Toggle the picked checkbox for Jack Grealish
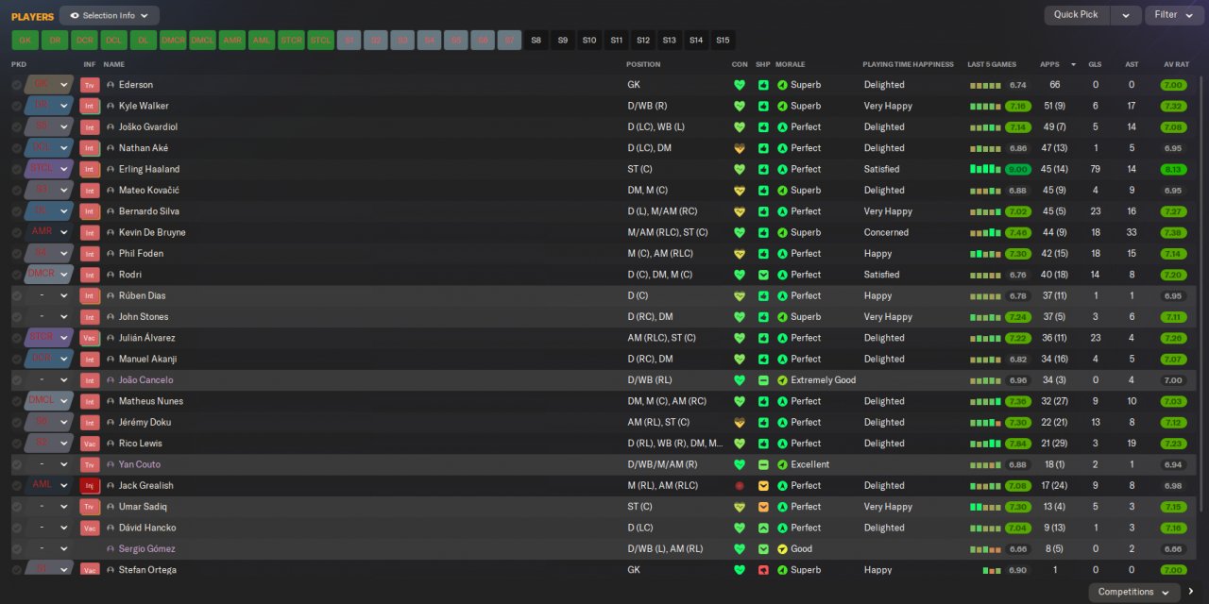1209x604 pixels. (16, 486)
